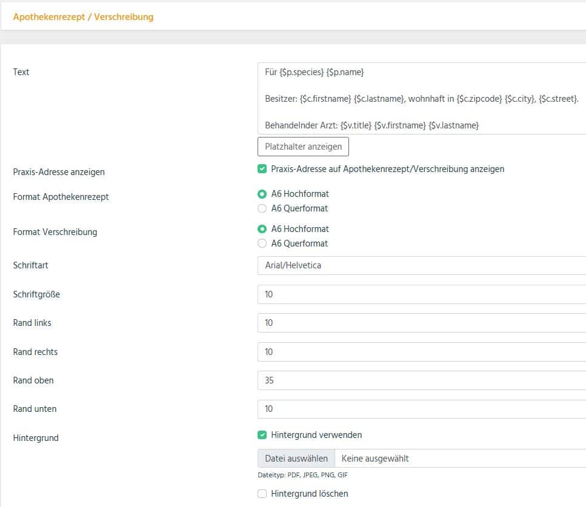Click the Rand rechts input field

click(422, 352)
